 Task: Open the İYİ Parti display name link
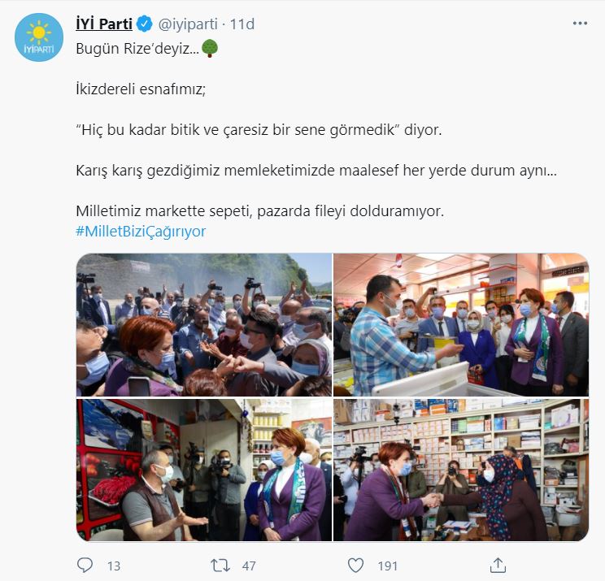(104, 24)
